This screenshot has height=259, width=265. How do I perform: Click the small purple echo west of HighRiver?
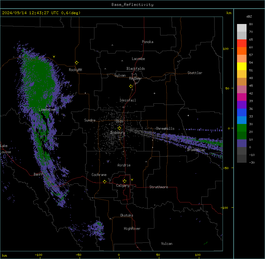click(97, 230)
